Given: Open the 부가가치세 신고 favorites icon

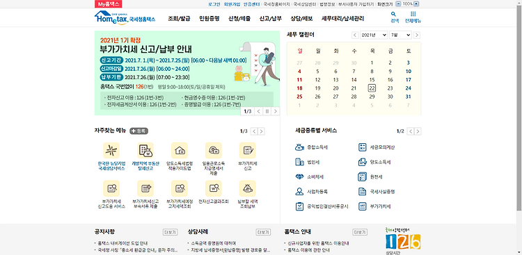Looking at the screenshot, I should 248,151.
